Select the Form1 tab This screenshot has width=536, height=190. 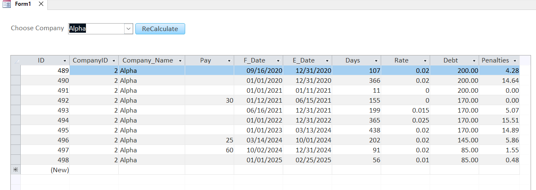(23, 4)
